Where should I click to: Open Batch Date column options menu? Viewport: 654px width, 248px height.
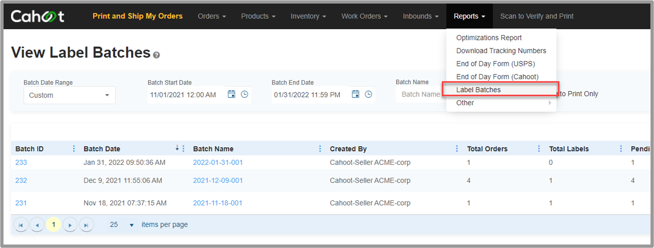click(x=183, y=148)
